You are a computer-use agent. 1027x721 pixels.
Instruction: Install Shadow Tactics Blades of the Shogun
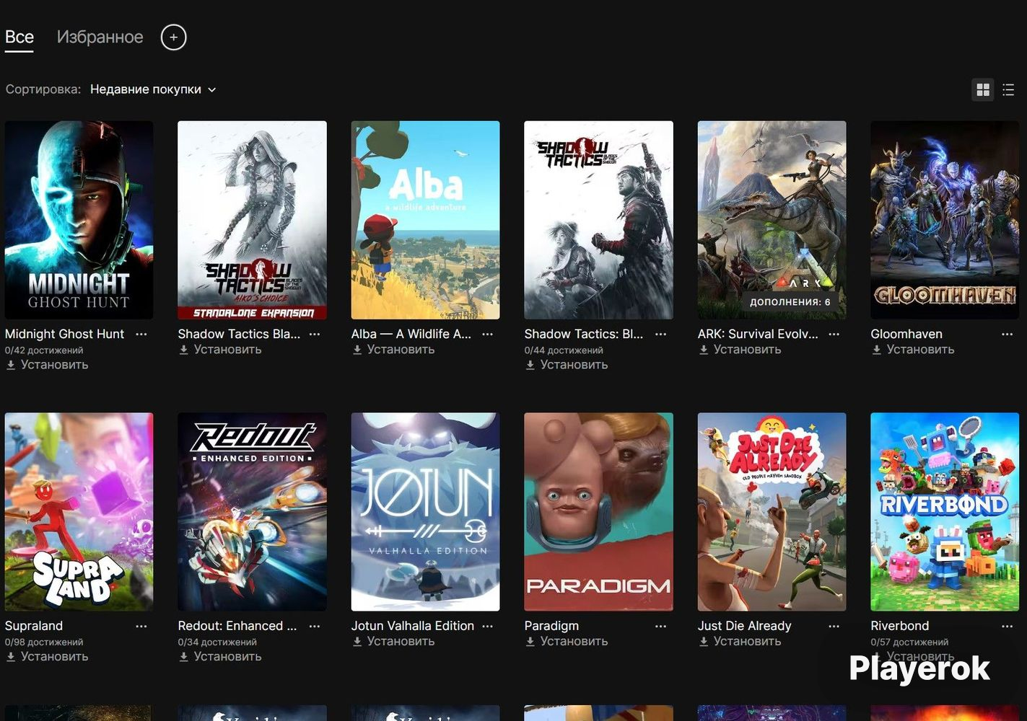tap(567, 365)
